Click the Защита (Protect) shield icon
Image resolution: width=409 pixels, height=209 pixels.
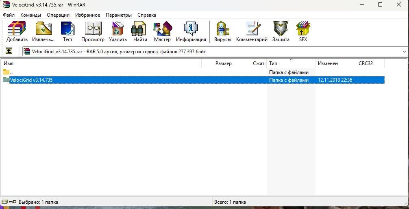[x=281, y=32]
